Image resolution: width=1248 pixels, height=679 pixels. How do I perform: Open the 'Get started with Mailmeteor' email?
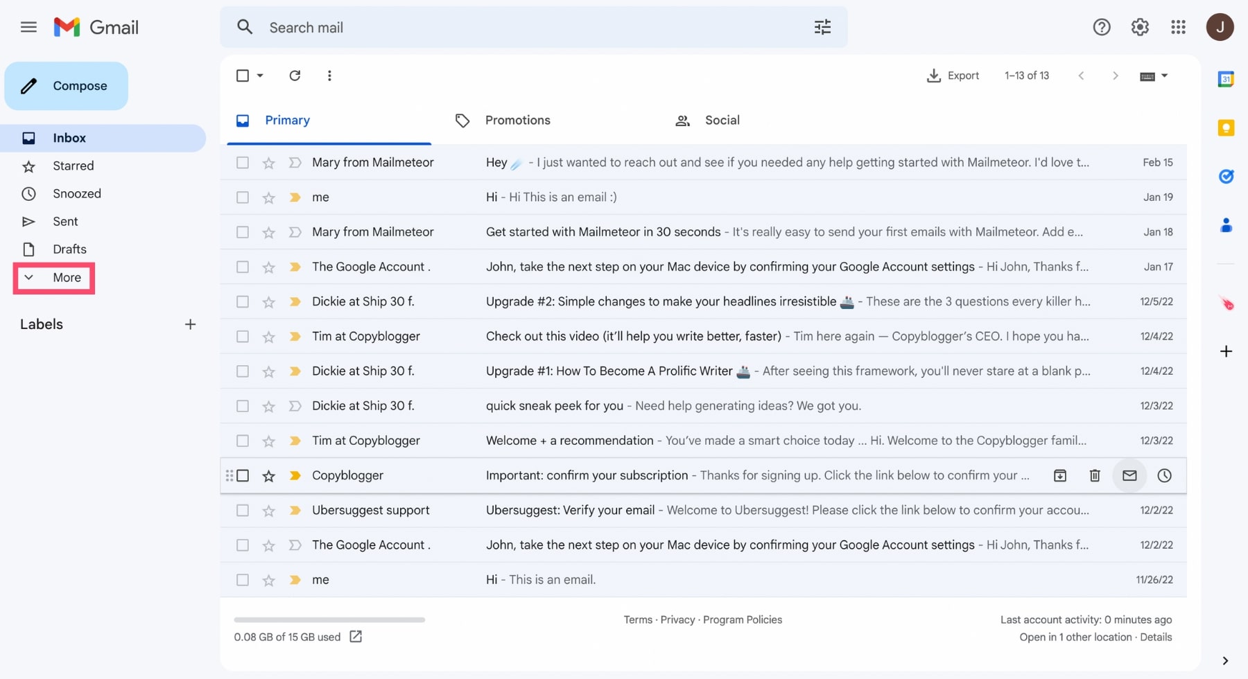pos(703,232)
